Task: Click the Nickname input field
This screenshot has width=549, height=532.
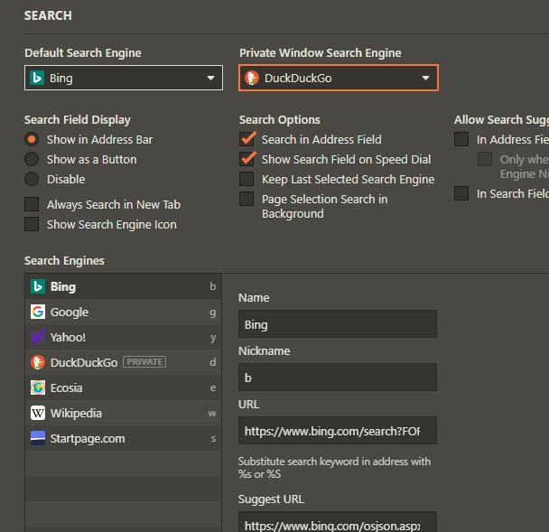Action: point(337,377)
